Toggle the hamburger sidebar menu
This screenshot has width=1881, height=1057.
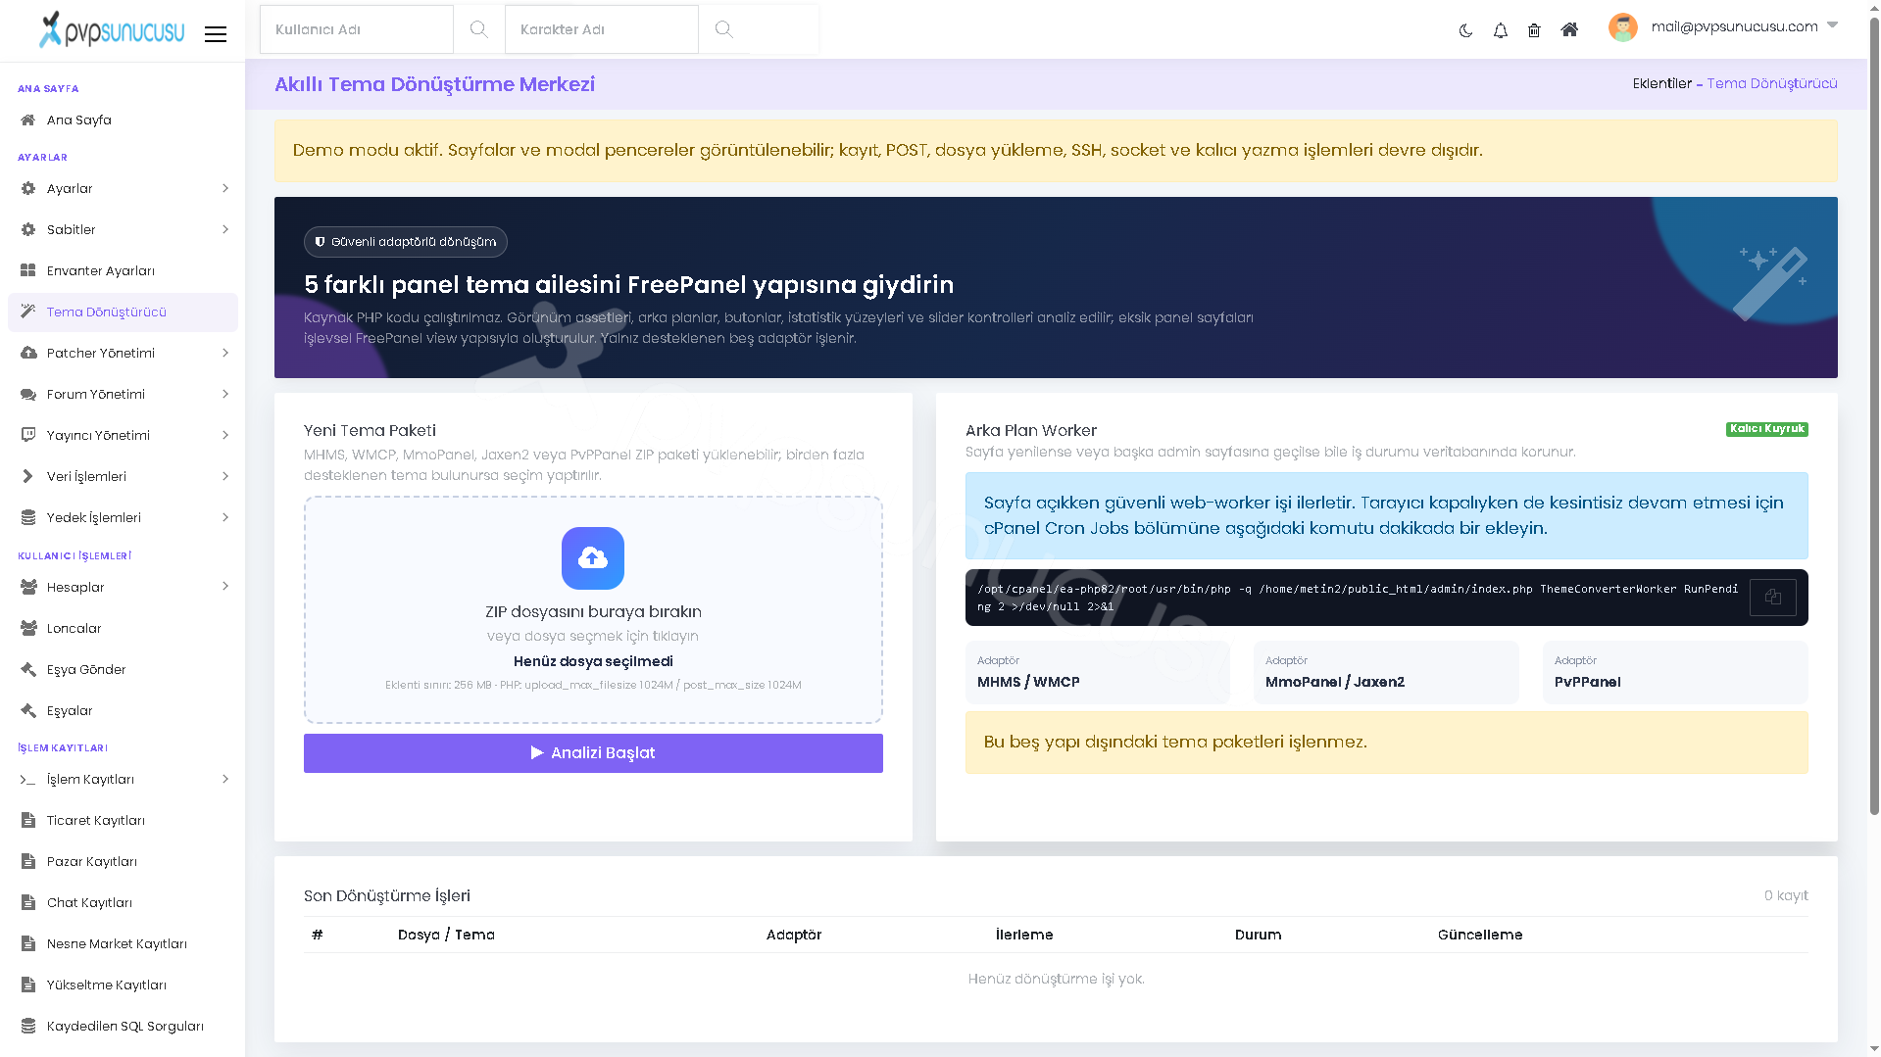click(216, 34)
